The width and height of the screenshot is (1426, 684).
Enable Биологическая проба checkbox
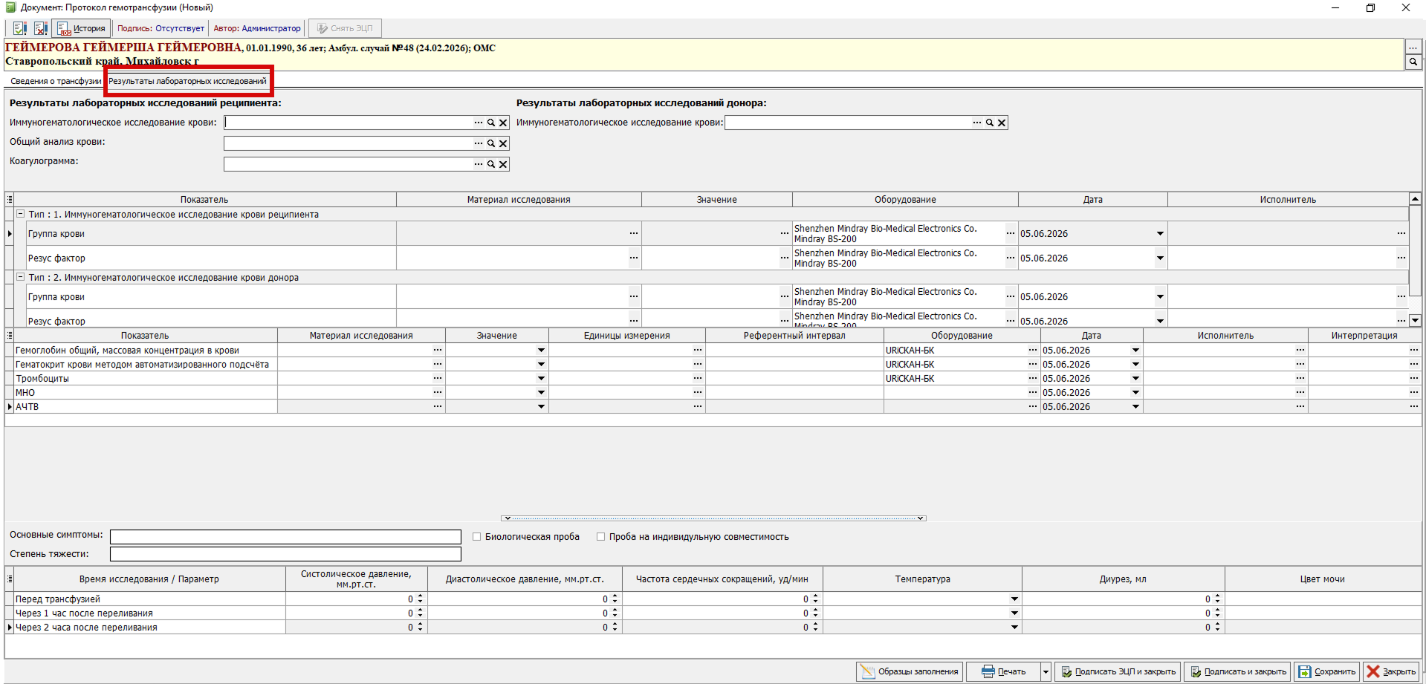pyautogui.click(x=477, y=536)
